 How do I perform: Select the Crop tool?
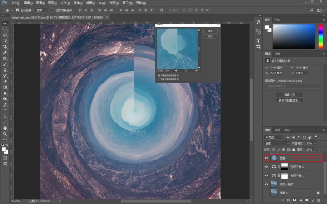5,47
